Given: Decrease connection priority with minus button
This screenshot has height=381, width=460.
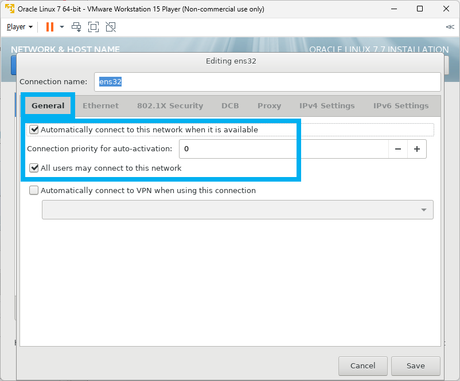Looking at the screenshot, I should pyautogui.click(x=398, y=149).
